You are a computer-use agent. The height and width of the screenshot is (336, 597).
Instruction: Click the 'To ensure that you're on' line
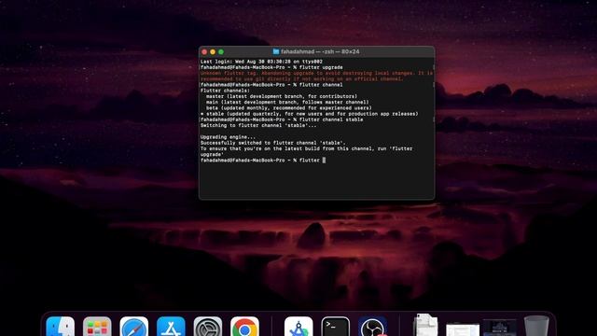point(307,148)
